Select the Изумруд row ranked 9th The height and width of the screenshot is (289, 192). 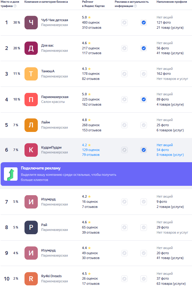(96, 253)
